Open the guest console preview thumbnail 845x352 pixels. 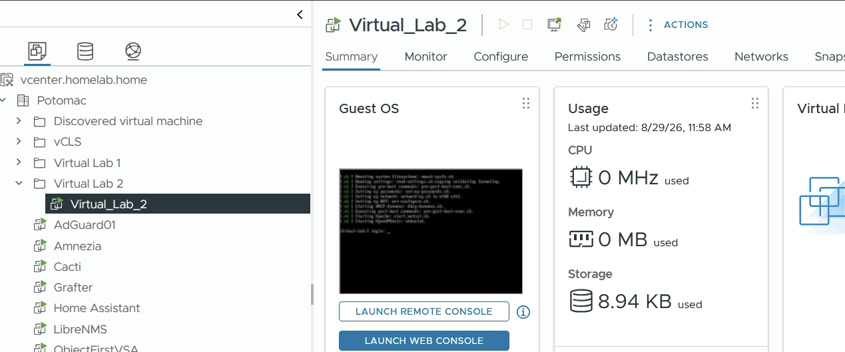coord(431,231)
